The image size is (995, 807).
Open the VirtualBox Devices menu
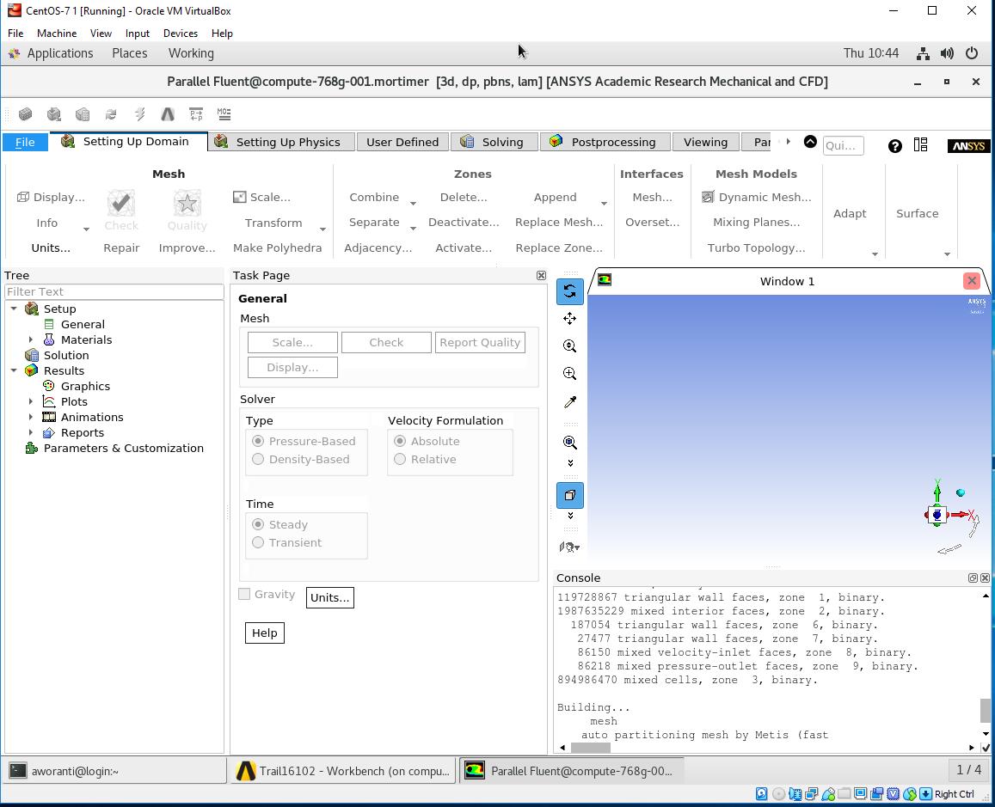click(181, 34)
